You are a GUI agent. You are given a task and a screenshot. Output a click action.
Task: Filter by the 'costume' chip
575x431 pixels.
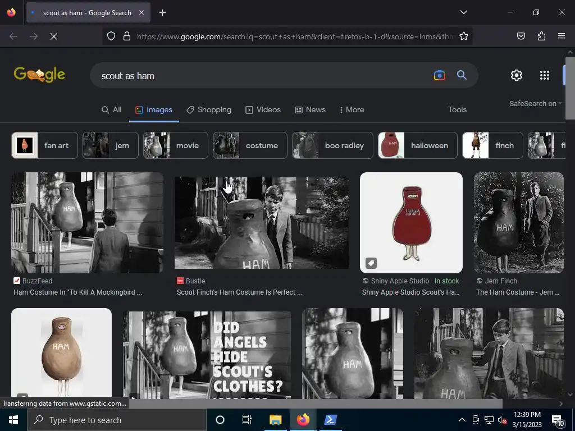pyautogui.click(x=250, y=145)
